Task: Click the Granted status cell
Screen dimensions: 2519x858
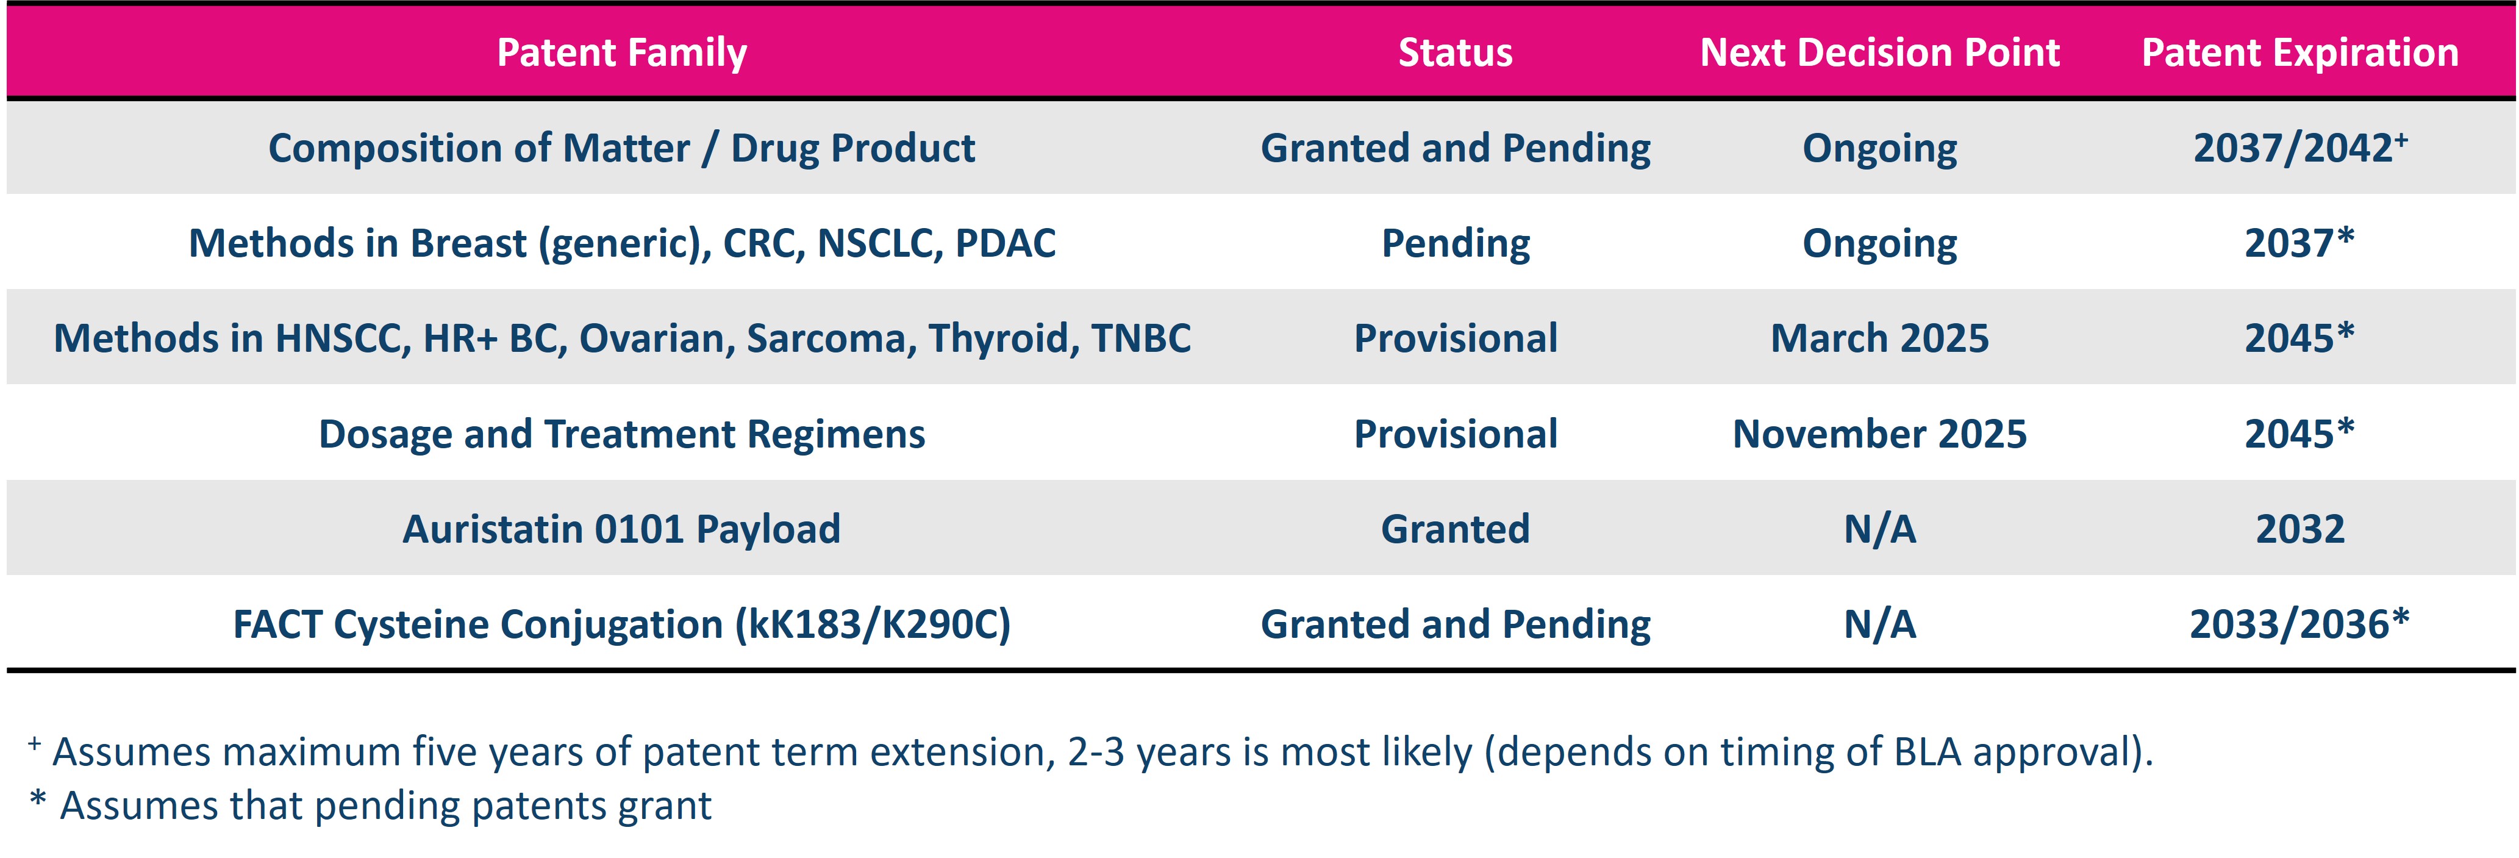Action: click(1454, 529)
